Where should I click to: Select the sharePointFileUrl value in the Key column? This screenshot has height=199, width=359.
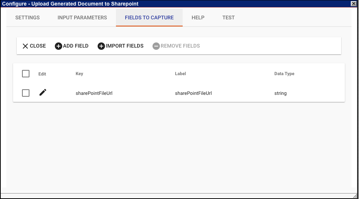[94, 93]
